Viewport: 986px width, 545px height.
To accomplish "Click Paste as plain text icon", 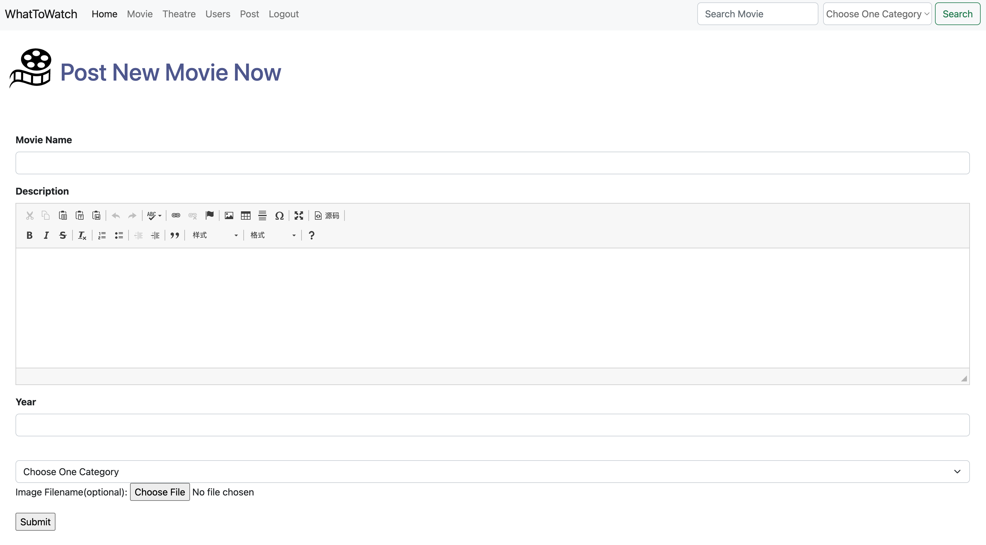I will [80, 215].
